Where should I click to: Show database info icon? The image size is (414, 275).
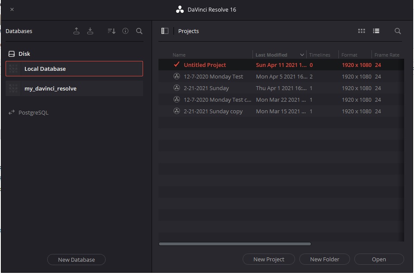(125, 31)
